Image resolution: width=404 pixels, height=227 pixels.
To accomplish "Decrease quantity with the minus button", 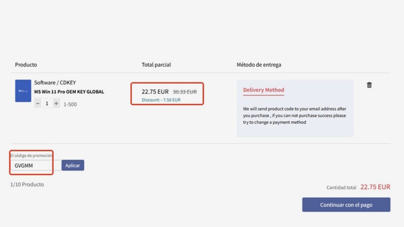I will tap(38, 103).
